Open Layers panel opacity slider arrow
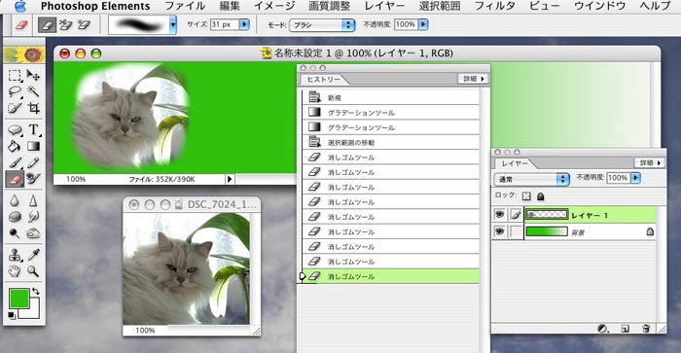The image size is (681, 353). click(635, 178)
